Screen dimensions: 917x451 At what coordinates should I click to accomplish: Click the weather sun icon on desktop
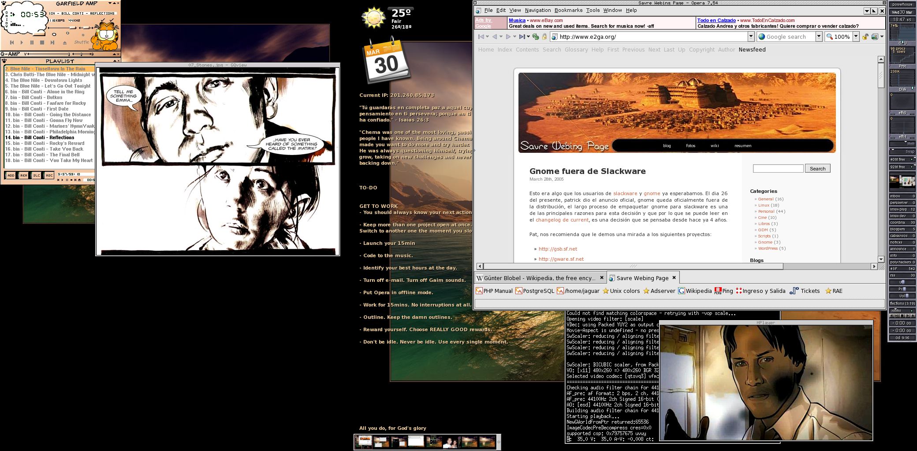pyautogui.click(x=373, y=18)
